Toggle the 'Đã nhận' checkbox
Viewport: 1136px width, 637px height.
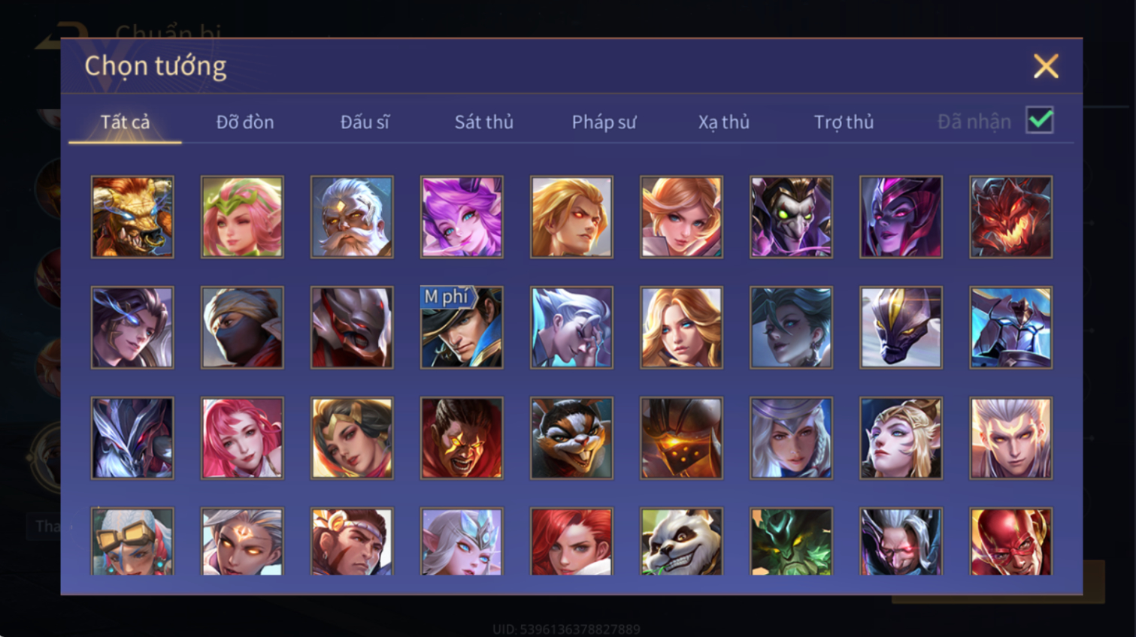click(1040, 120)
